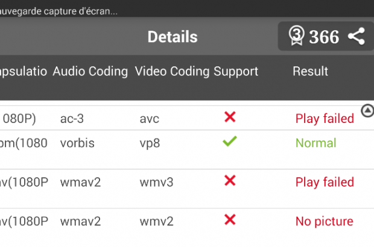
Task: Select the vp8 video coding cell
Action: coord(150,143)
